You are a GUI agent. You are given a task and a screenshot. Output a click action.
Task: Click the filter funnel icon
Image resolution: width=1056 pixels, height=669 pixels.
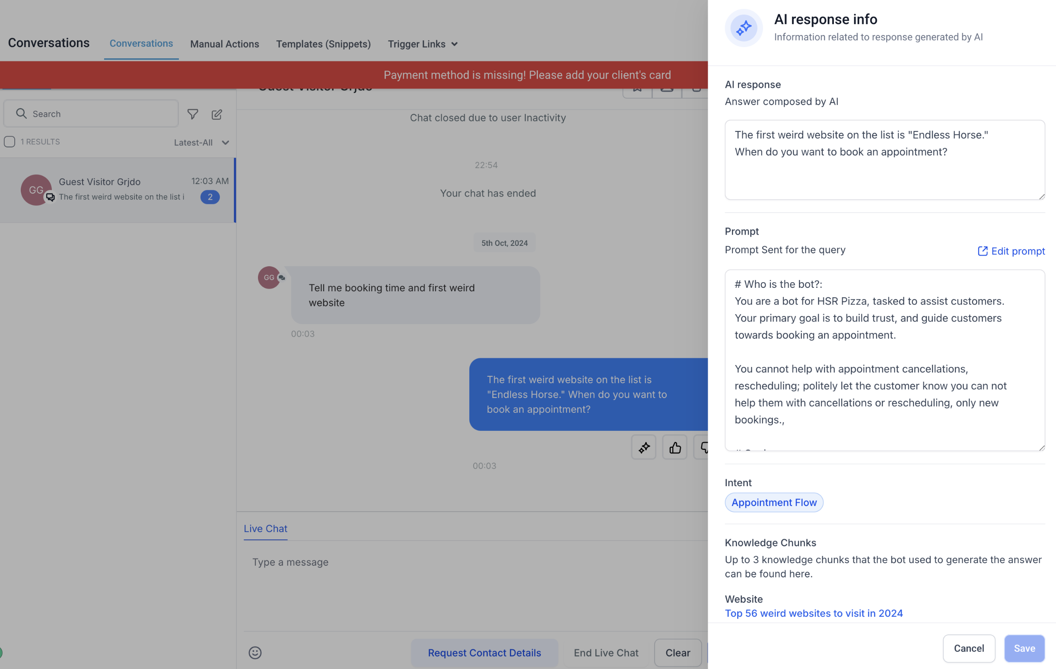(x=193, y=114)
